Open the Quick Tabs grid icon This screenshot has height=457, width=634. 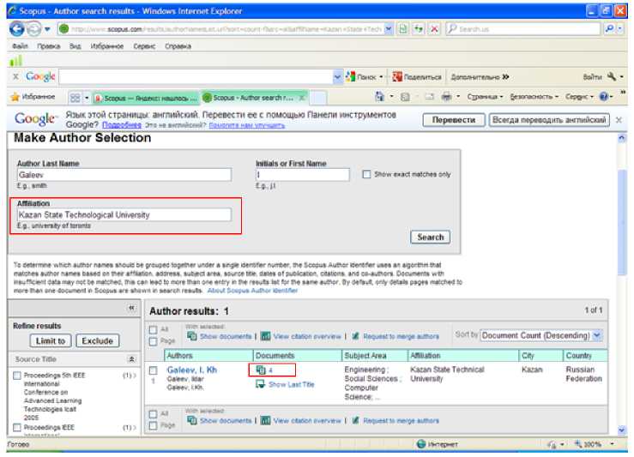click(75, 98)
